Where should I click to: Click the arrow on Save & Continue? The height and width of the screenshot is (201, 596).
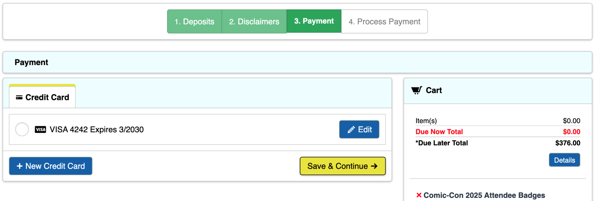(x=374, y=166)
